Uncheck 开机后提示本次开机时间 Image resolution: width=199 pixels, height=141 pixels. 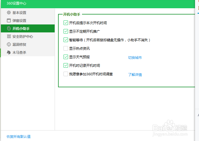66,23
